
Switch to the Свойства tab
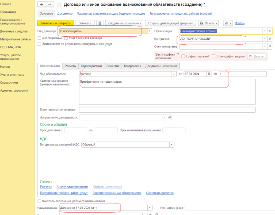[x=113, y=66]
